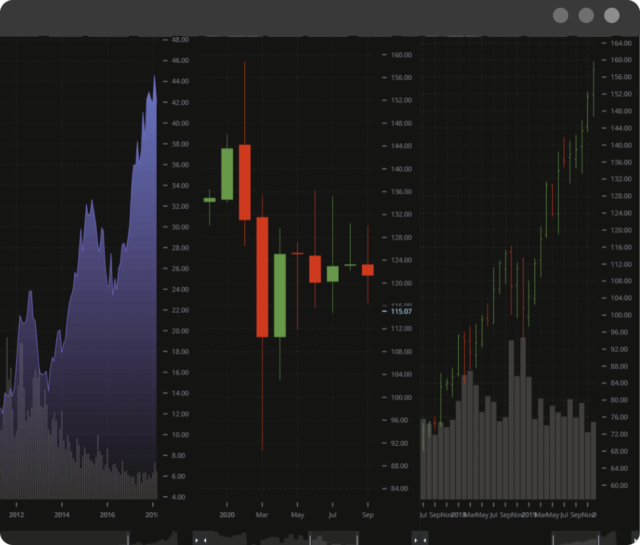Select the 2020 label on the middle chart axis
Viewport: 640px width, 545px height.
[x=227, y=514]
